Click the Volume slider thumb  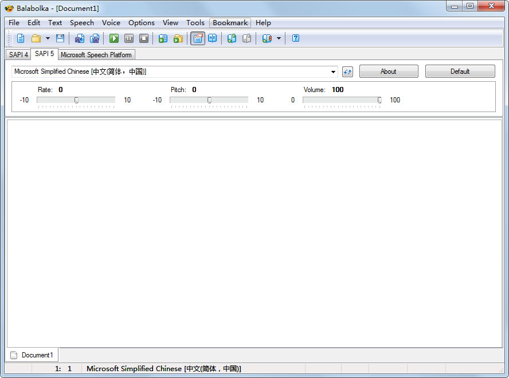pyautogui.click(x=379, y=100)
